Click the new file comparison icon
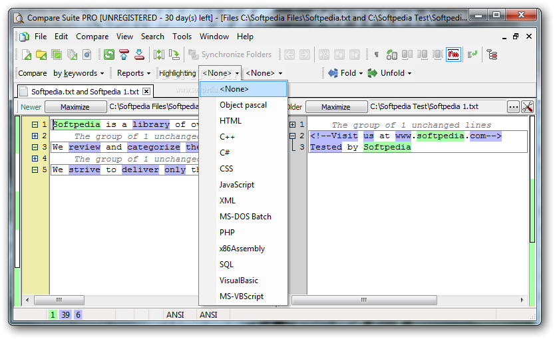Image resolution: width=555 pixels, height=339 pixels. (27, 55)
